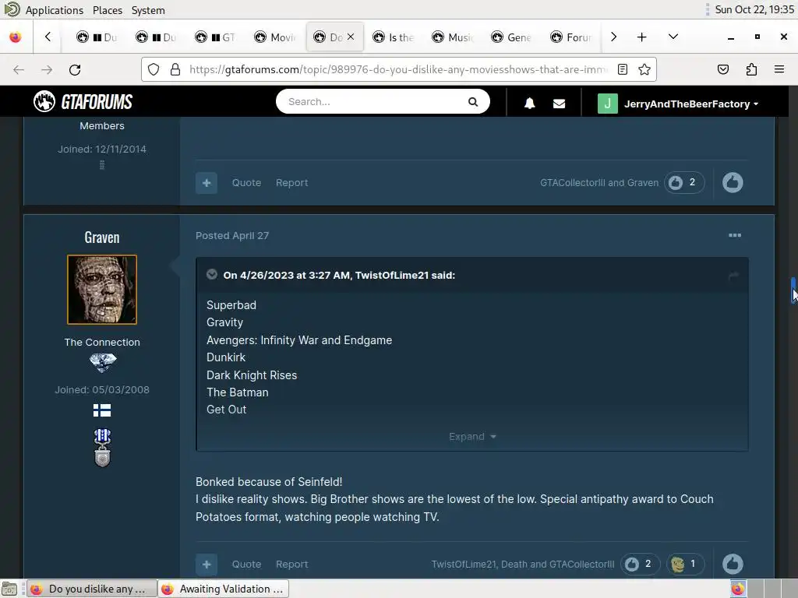Collapse the quote via its toggle circle
798x598 pixels.
point(212,275)
